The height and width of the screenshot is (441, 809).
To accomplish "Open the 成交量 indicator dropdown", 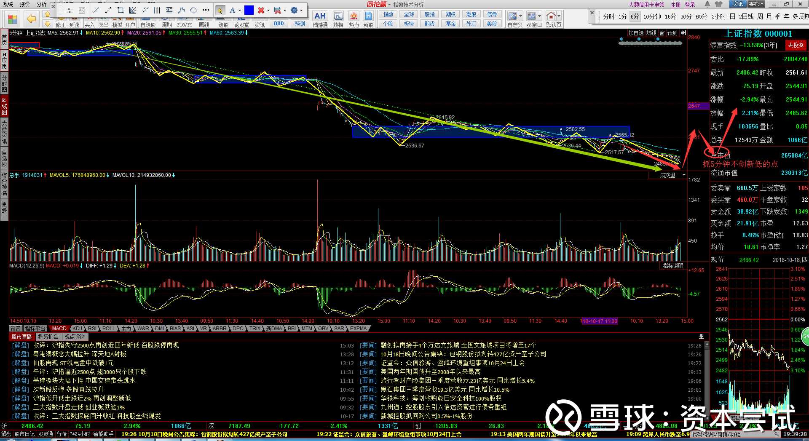I will pyautogui.click(x=684, y=175).
